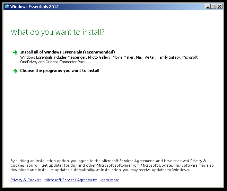Close the Windows Essentials 2012 installer
The image size is (227, 191).
220,7
